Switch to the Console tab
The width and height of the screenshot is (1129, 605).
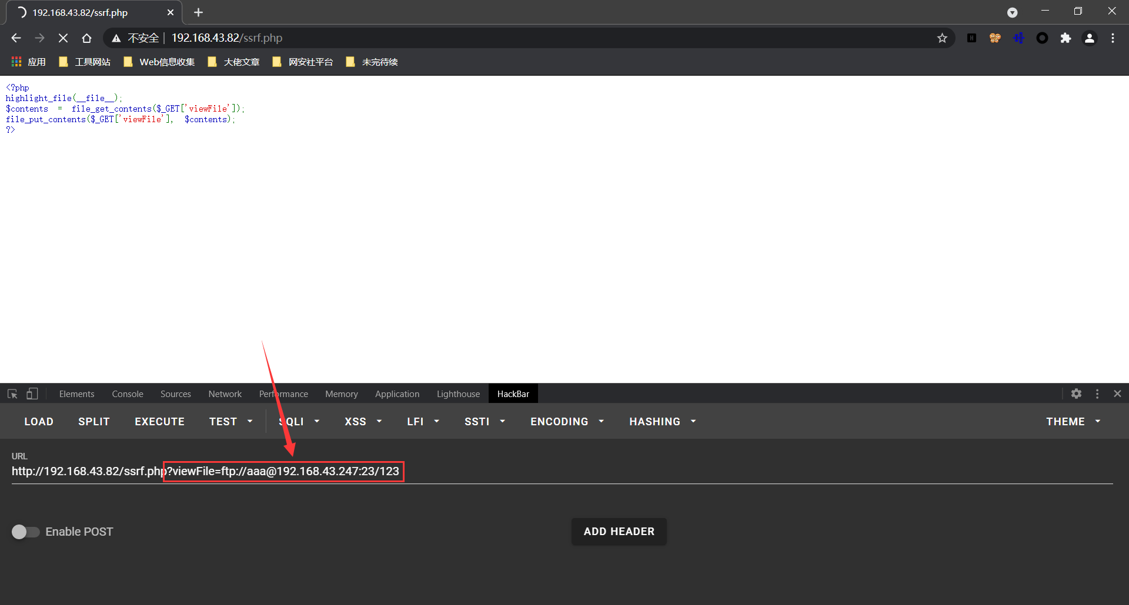[x=128, y=394]
